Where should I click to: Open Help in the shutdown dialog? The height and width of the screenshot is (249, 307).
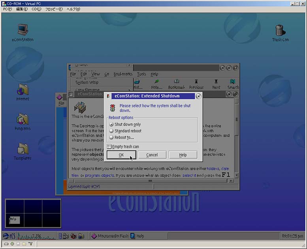[x=183, y=155]
